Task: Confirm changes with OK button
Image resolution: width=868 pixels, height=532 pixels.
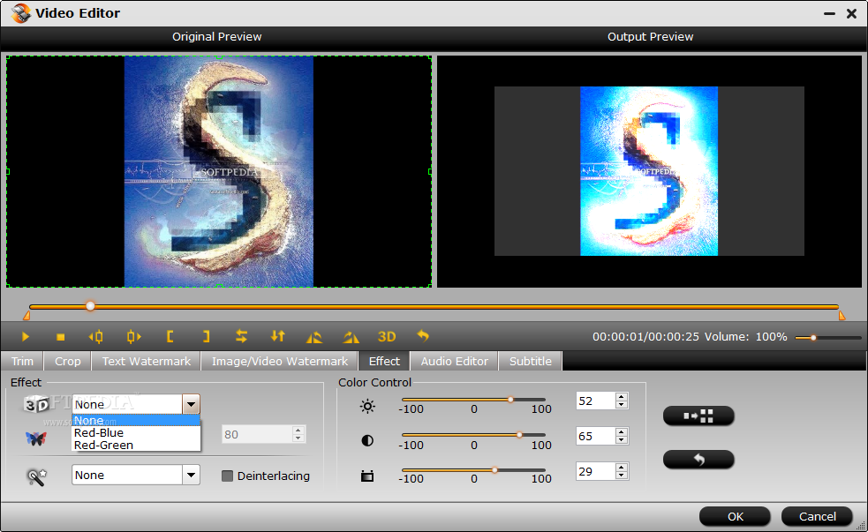Action: [x=736, y=516]
